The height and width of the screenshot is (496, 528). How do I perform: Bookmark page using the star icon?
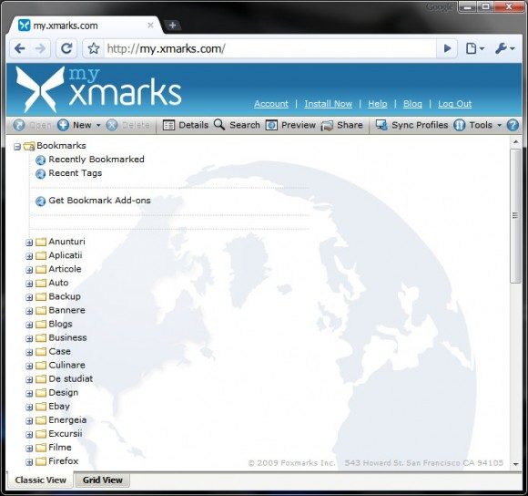93,49
